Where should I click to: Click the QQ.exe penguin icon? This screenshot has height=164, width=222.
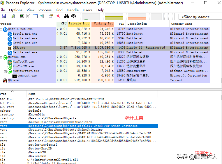pos(5,81)
